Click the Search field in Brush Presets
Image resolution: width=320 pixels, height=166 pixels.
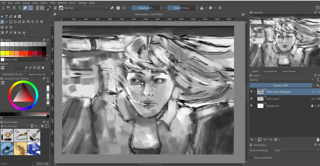(x=15, y=164)
